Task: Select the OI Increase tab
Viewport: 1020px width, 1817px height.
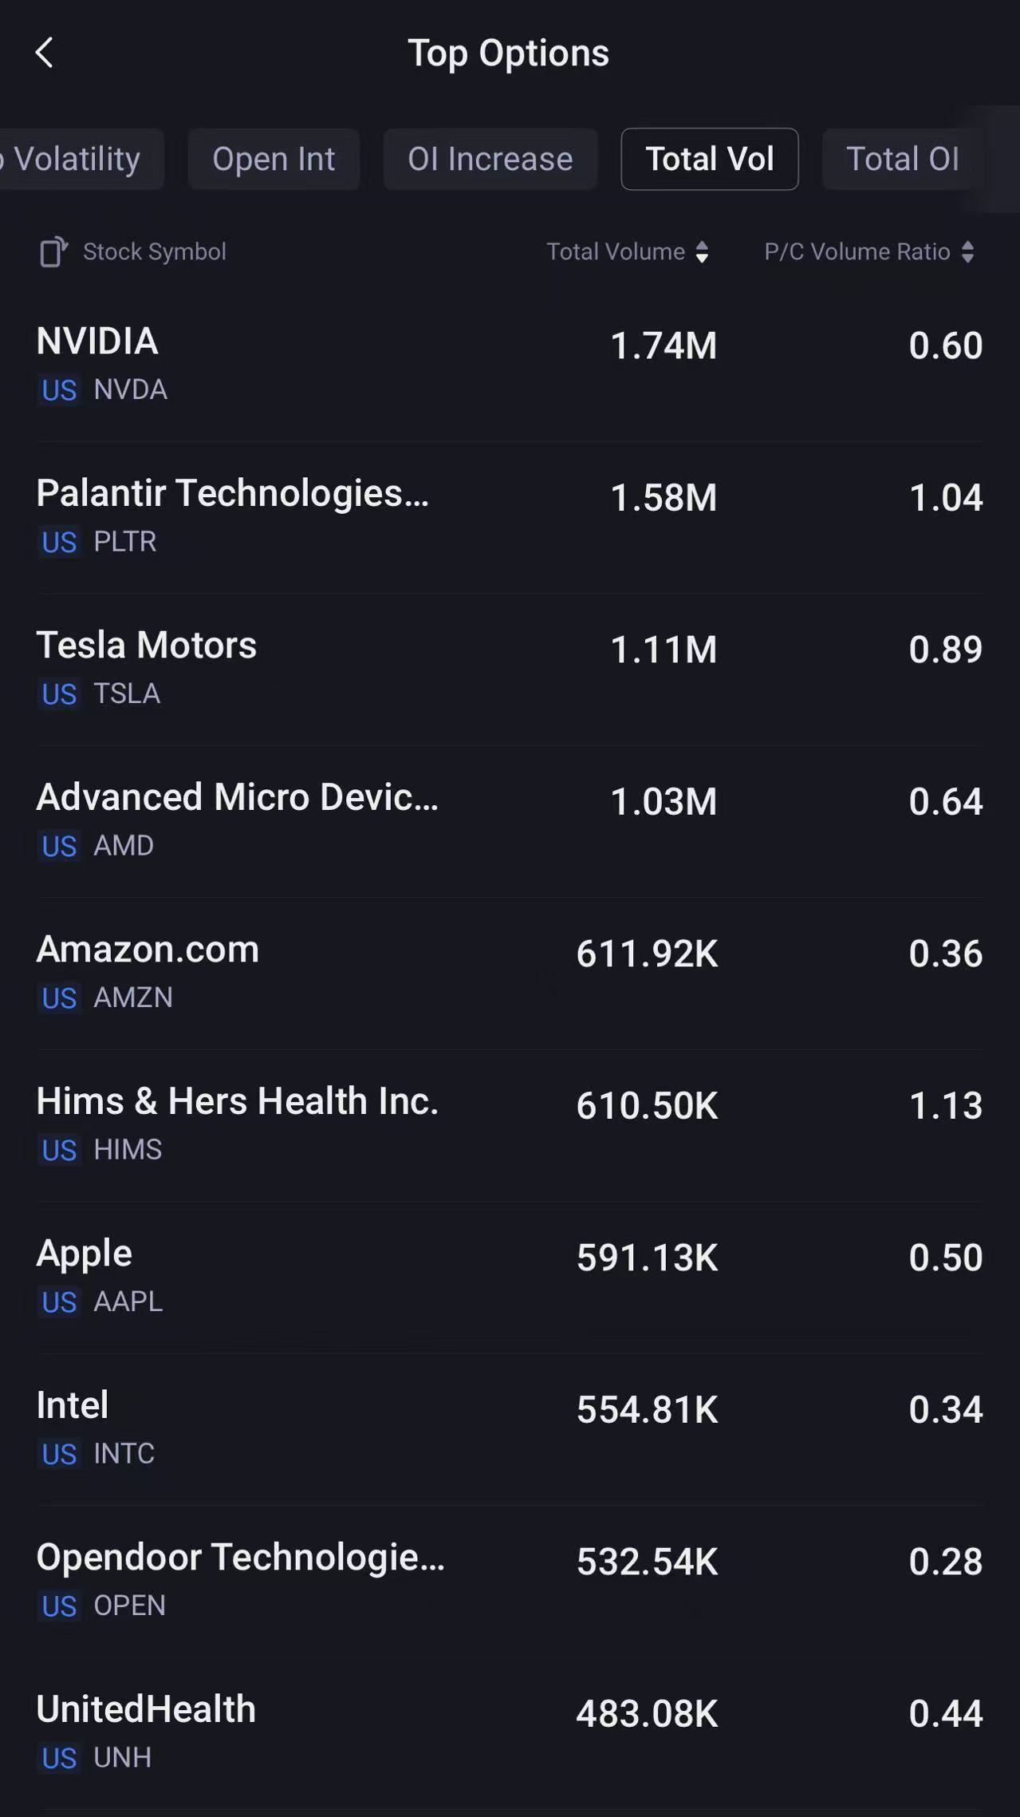Action: pos(490,159)
